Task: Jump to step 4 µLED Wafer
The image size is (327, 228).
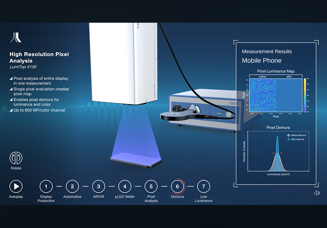Action: click(x=125, y=187)
